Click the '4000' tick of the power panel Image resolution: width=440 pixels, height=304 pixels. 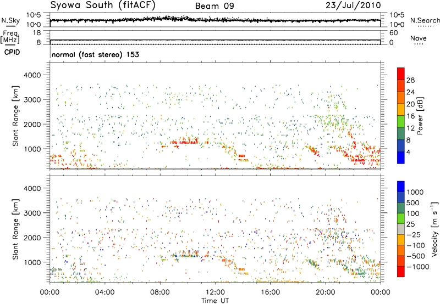(32, 75)
